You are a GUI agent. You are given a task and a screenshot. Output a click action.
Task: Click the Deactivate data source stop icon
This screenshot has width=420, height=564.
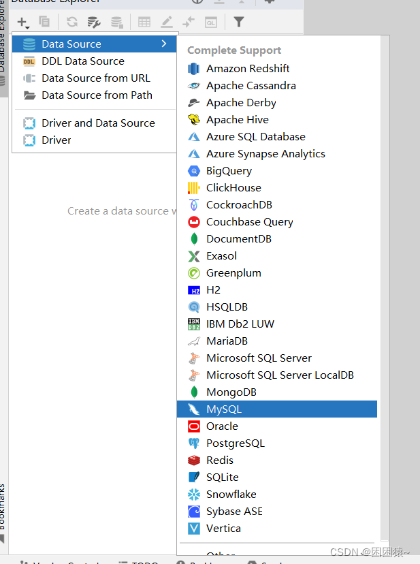pyautogui.click(x=116, y=22)
